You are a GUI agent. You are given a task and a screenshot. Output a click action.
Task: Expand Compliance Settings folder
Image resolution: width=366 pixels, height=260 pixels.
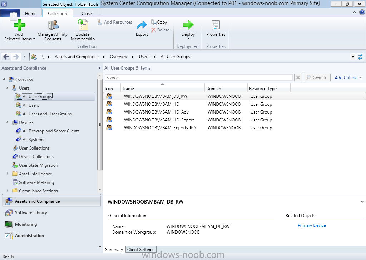[x=8, y=190]
